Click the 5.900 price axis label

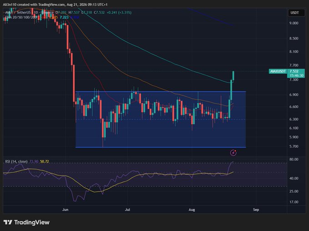pyautogui.click(x=294, y=137)
